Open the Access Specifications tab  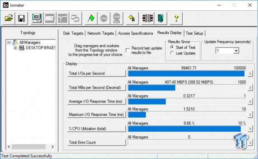(x=136, y=33)
